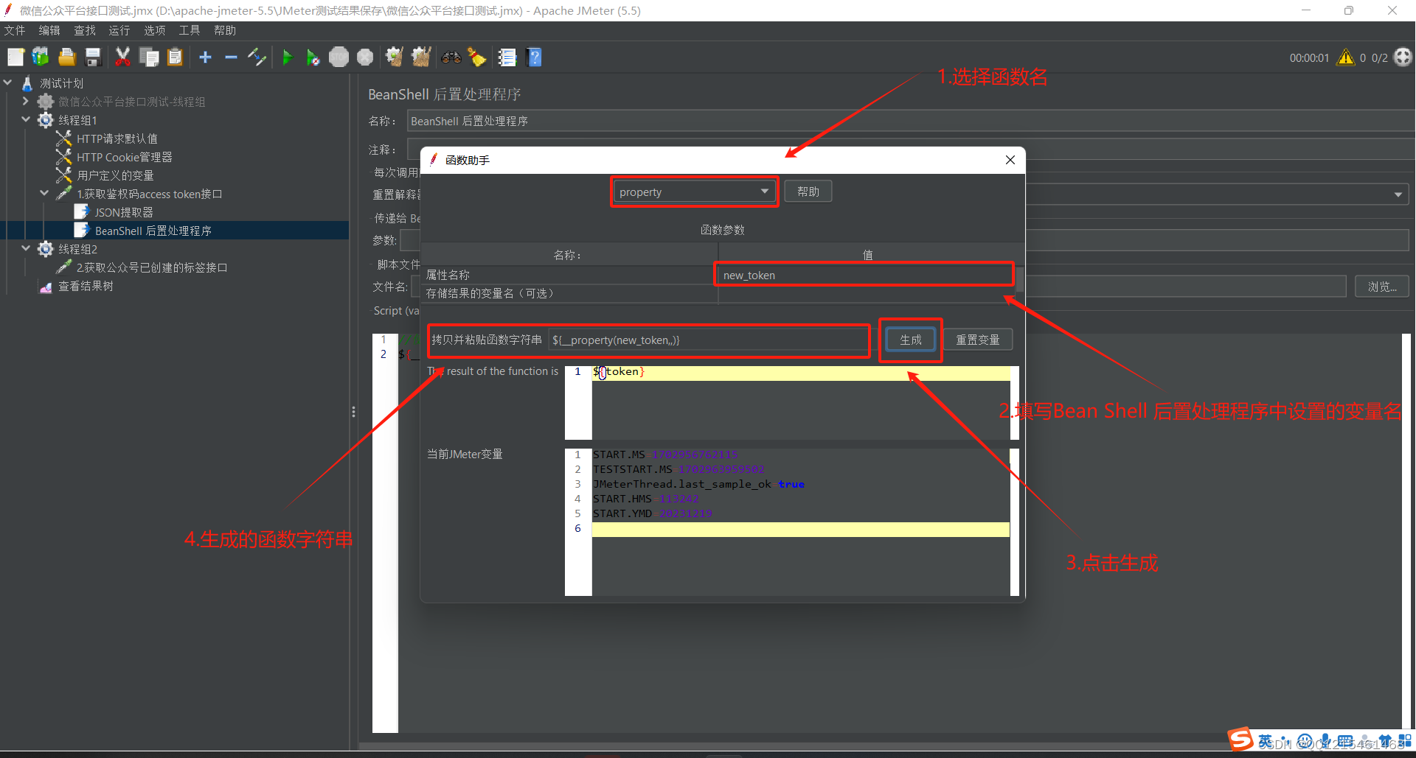Select 2.获取公众号已创建的标签接口 sampler

(x=152, y=267)
